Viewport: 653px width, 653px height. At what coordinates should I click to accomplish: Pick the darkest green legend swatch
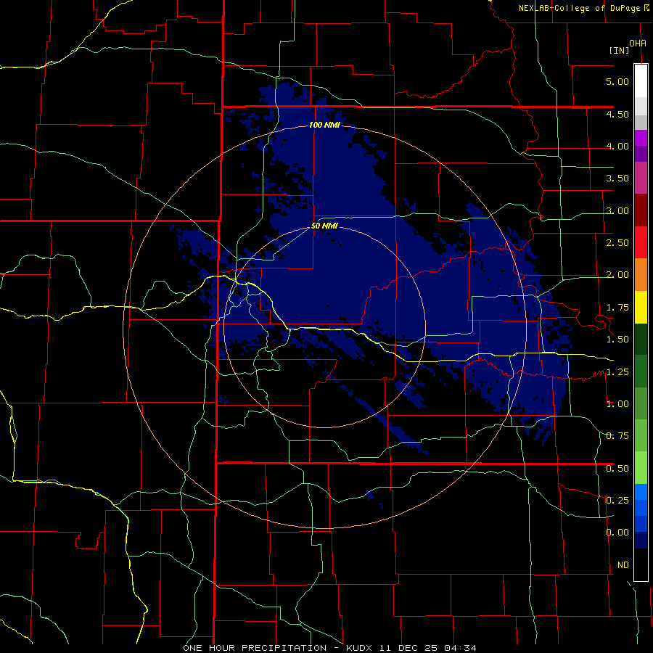[641, 339]
